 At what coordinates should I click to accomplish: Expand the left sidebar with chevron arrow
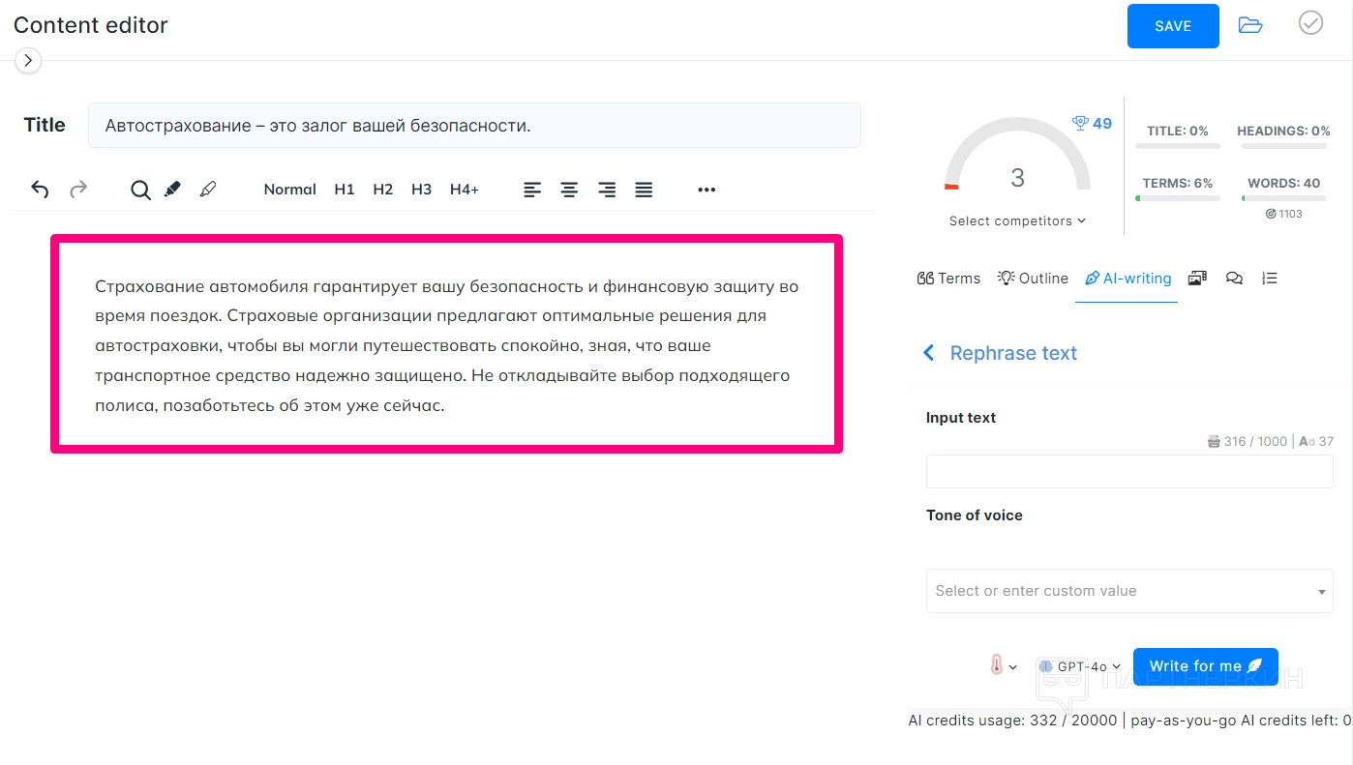pos(28,61)
